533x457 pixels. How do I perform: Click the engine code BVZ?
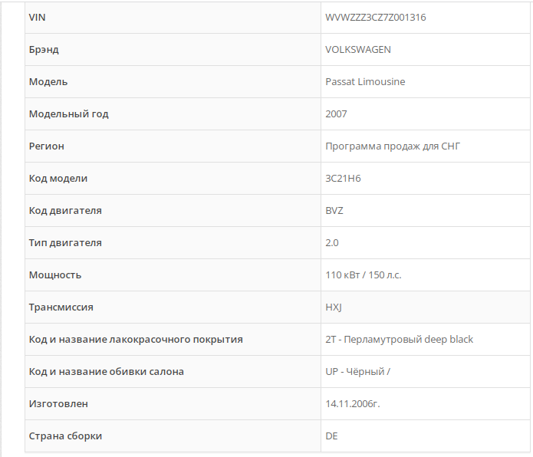pyautogui.click(x=334, y=210)
